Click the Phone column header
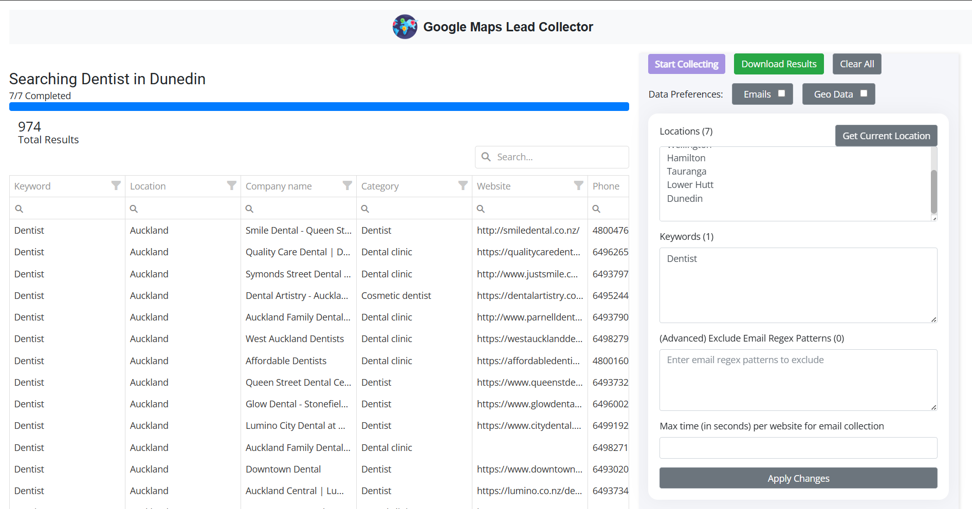 pyautogui.click(x=609, y=186)
